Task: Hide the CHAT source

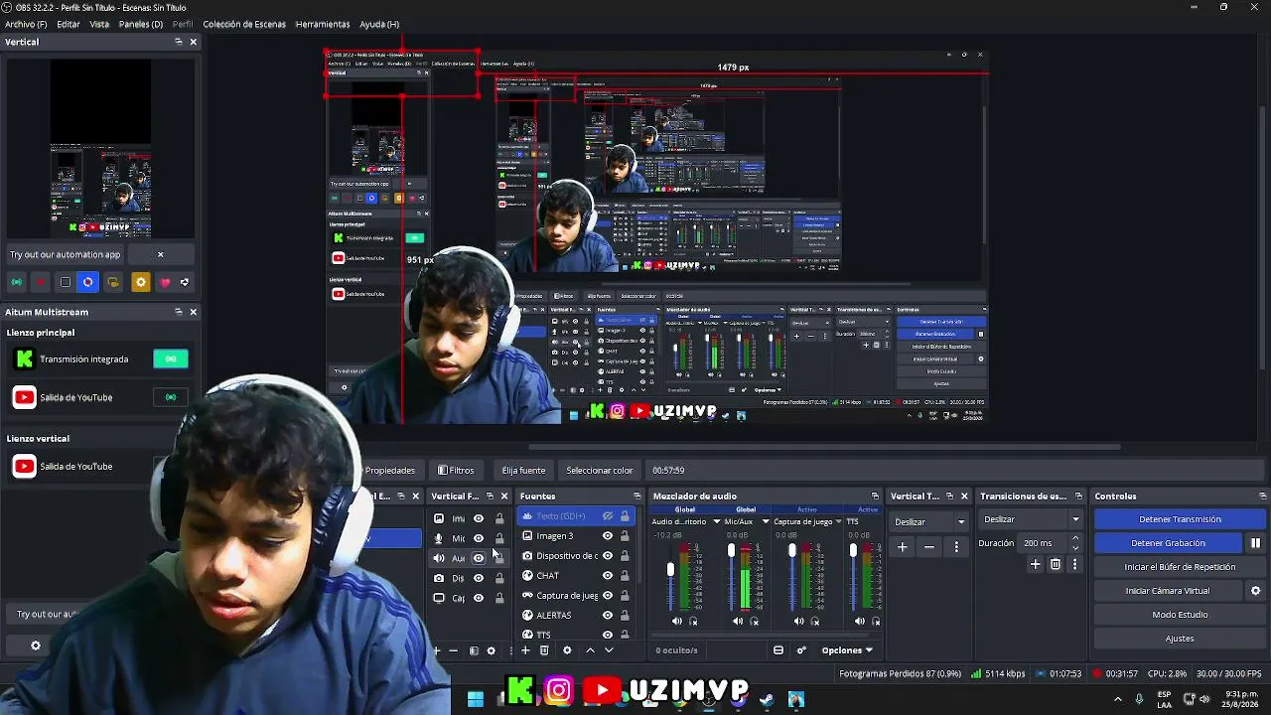Action: click(x=608, y=576)
